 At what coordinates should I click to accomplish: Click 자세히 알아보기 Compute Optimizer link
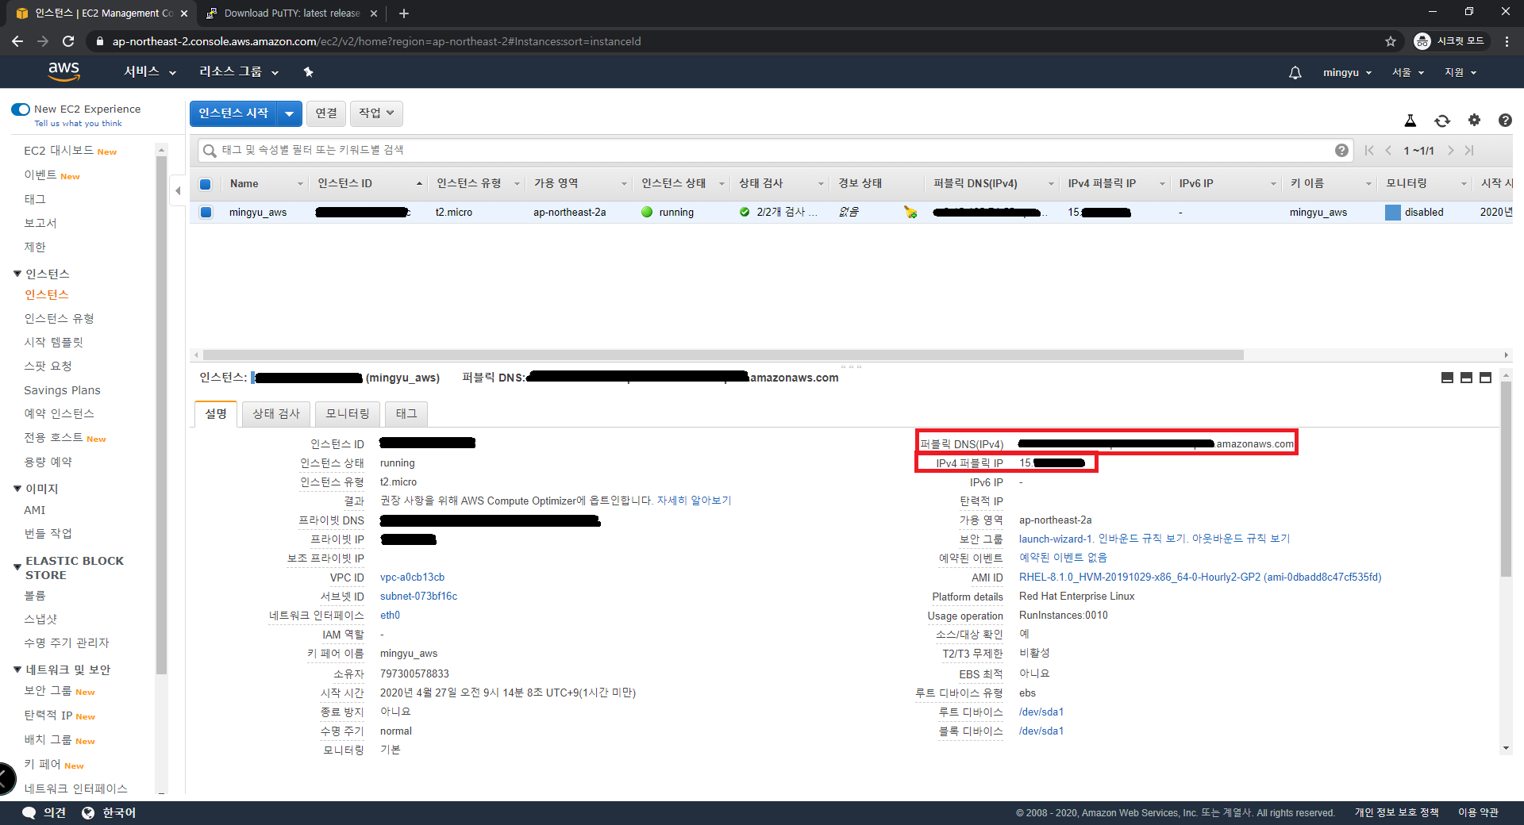point(694,501)
